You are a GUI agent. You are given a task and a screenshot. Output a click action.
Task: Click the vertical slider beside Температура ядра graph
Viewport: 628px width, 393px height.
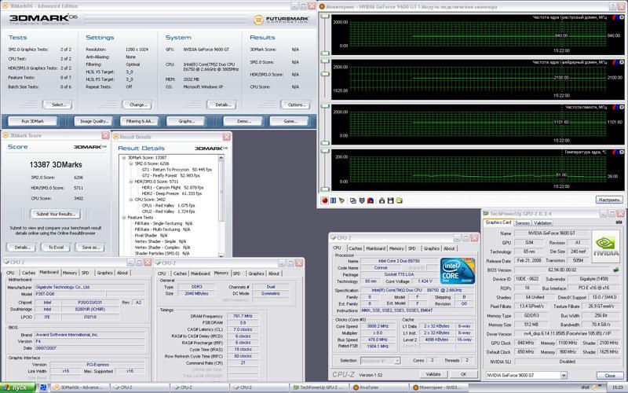coord(325,170)
